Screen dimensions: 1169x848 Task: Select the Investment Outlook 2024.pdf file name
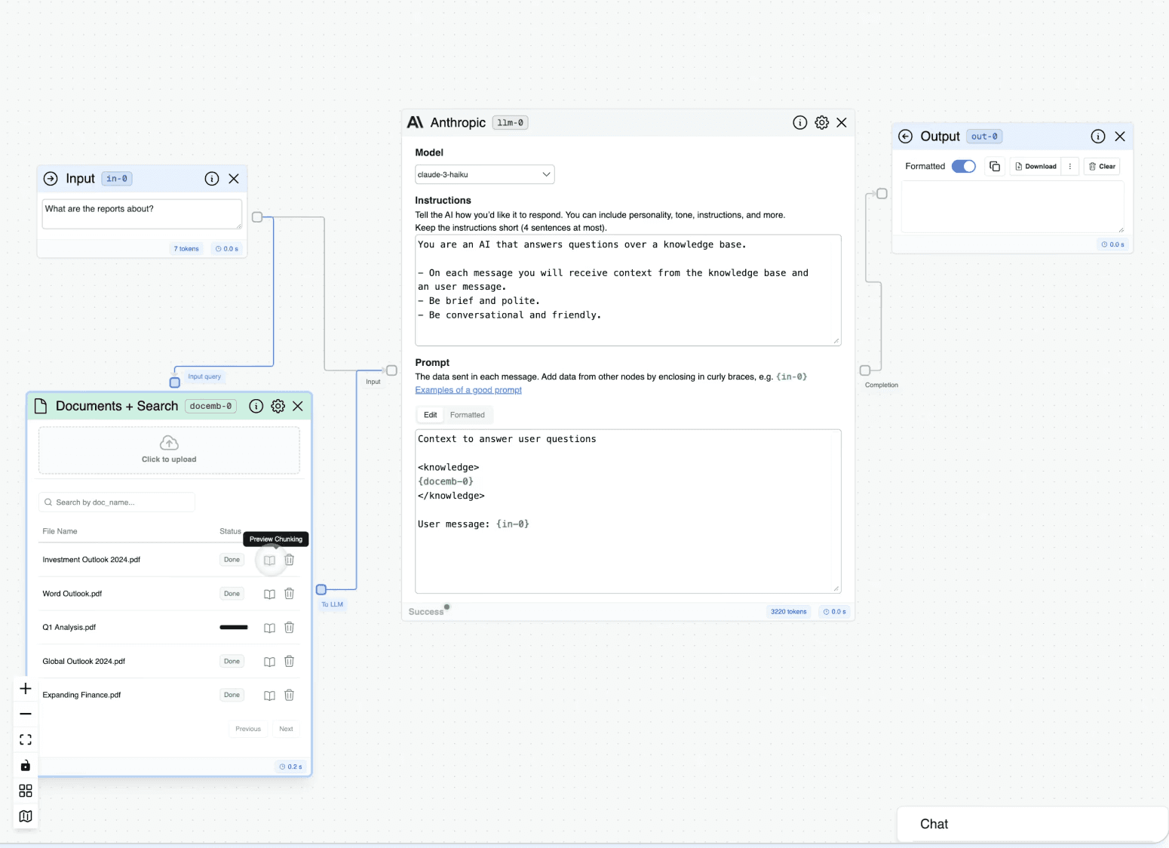(91, 560)
